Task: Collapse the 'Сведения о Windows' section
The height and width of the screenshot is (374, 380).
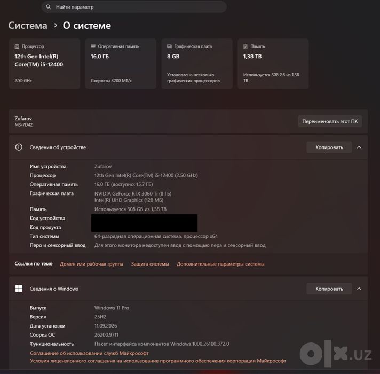Action: pos(359,289)
